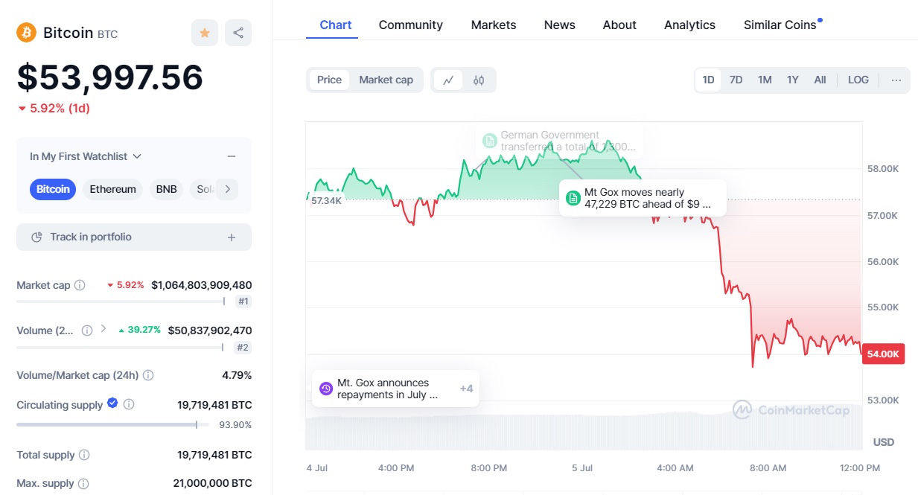Image resolution: width=918 pixels, height=495 pixels.
Task: Switch to the line chart view
Action: point(448,80)
